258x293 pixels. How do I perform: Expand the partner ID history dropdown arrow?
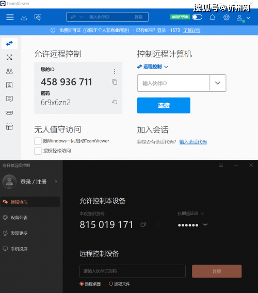[x=218, y=83]
